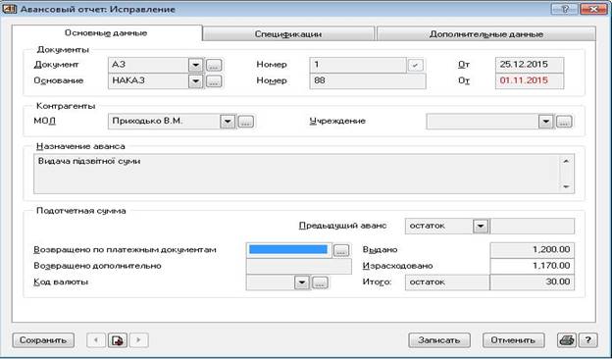This screenshot has width=612, height=359.
Task: Open help with the bottom question mark button
Action: point(587,340)
